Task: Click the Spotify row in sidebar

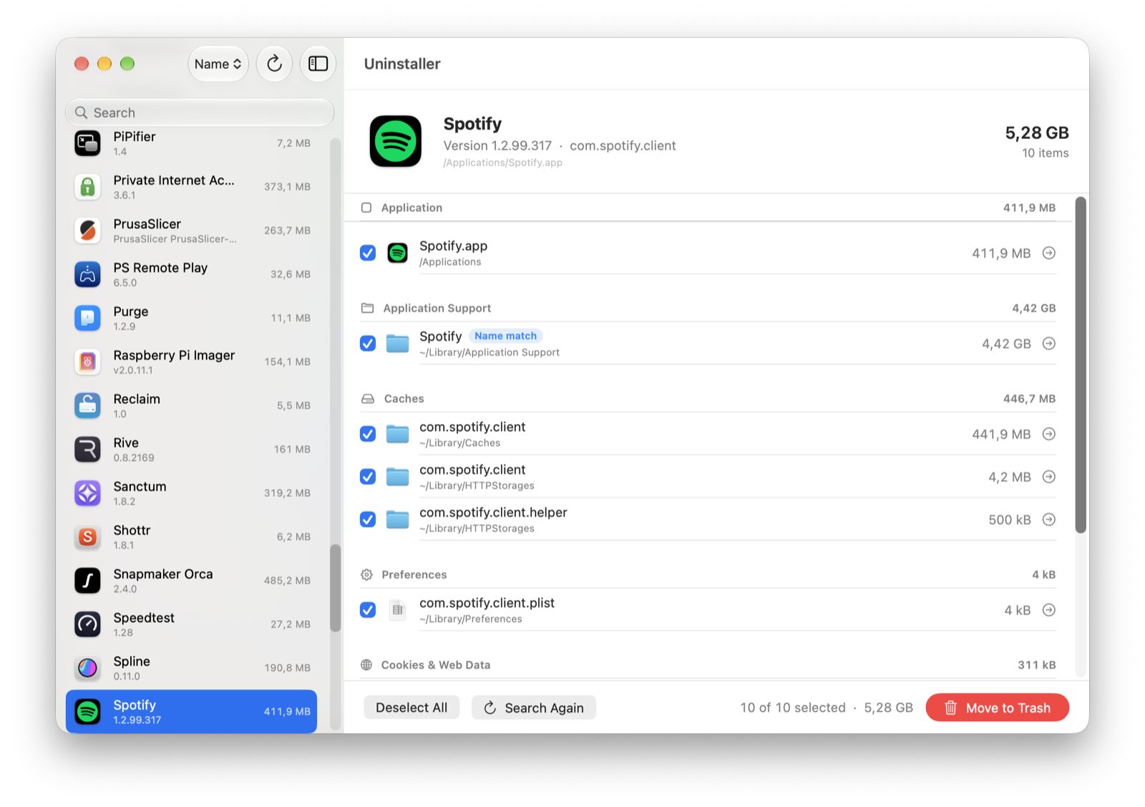Action: coord(191,711)
